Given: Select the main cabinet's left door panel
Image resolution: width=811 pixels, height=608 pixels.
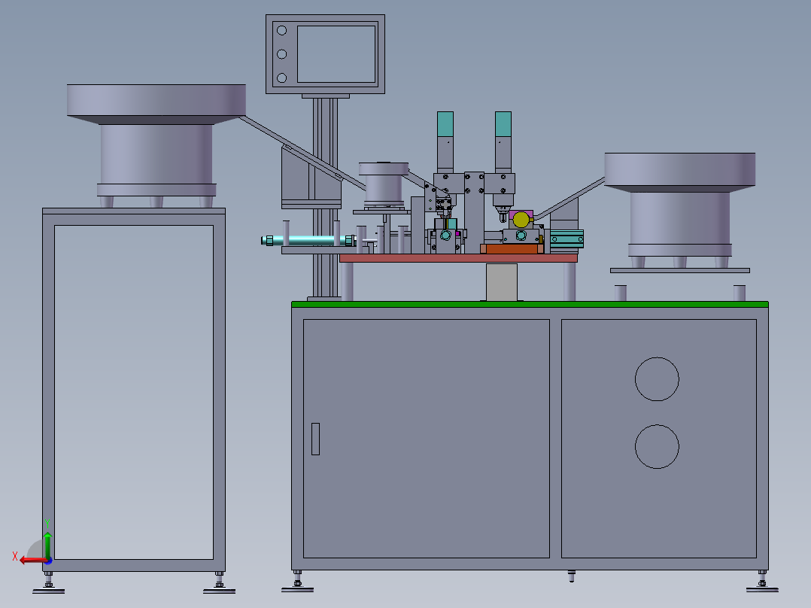Looking at the screenshot, I should [x=426, y=438].
